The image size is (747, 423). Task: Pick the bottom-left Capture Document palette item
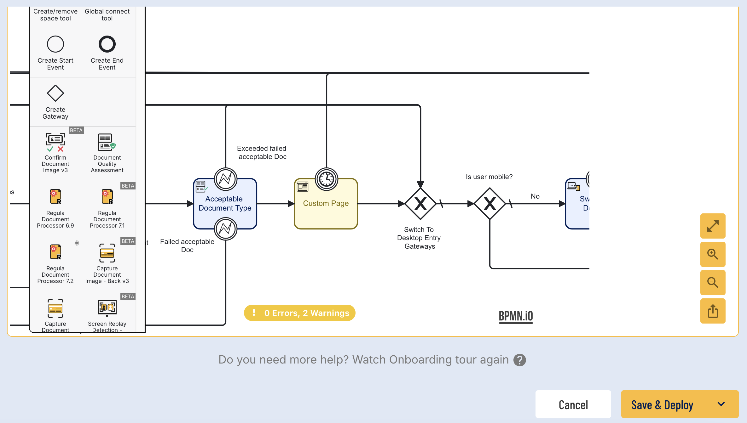click(55, 315)
